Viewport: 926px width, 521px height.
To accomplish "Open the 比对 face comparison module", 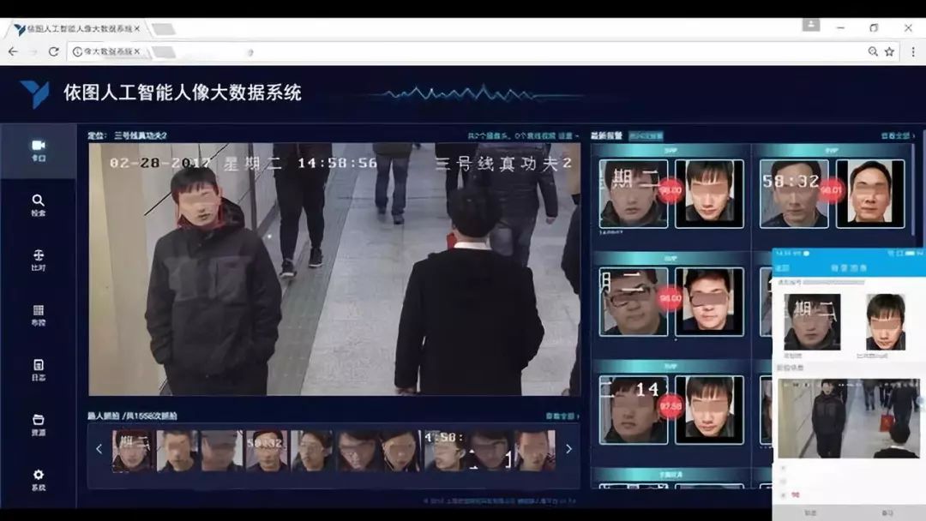I will coord(39,260).
